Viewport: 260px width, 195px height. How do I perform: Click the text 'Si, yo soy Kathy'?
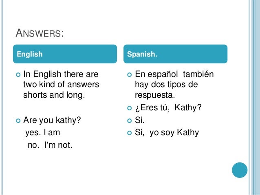coord(167,133)
